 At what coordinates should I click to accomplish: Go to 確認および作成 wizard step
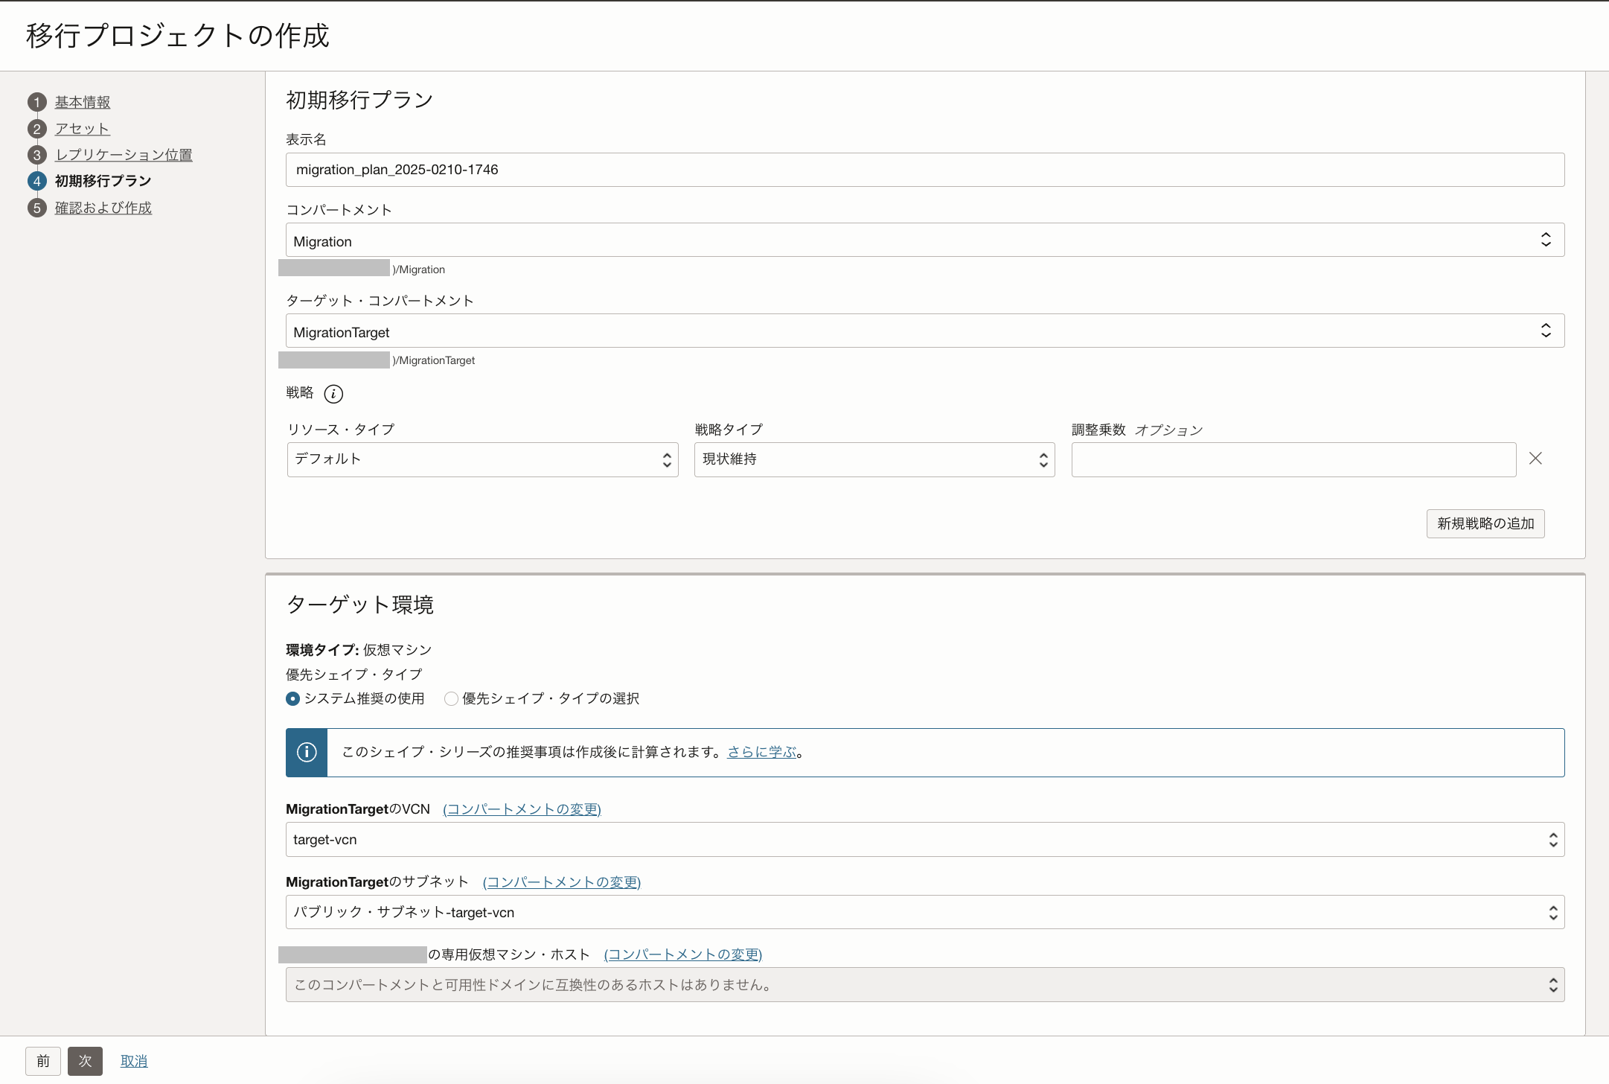pos(103,208)
